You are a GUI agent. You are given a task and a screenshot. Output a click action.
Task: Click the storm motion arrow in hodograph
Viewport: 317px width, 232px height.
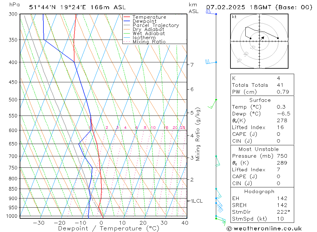pos(262,38)
